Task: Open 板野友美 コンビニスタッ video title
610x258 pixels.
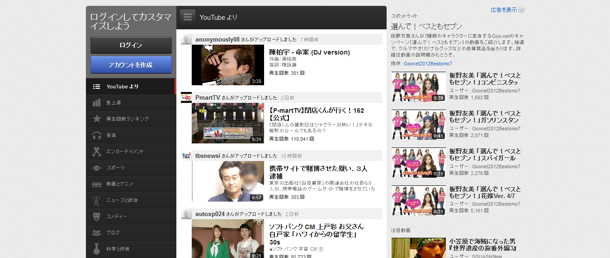Action: [x=485, y=79]
